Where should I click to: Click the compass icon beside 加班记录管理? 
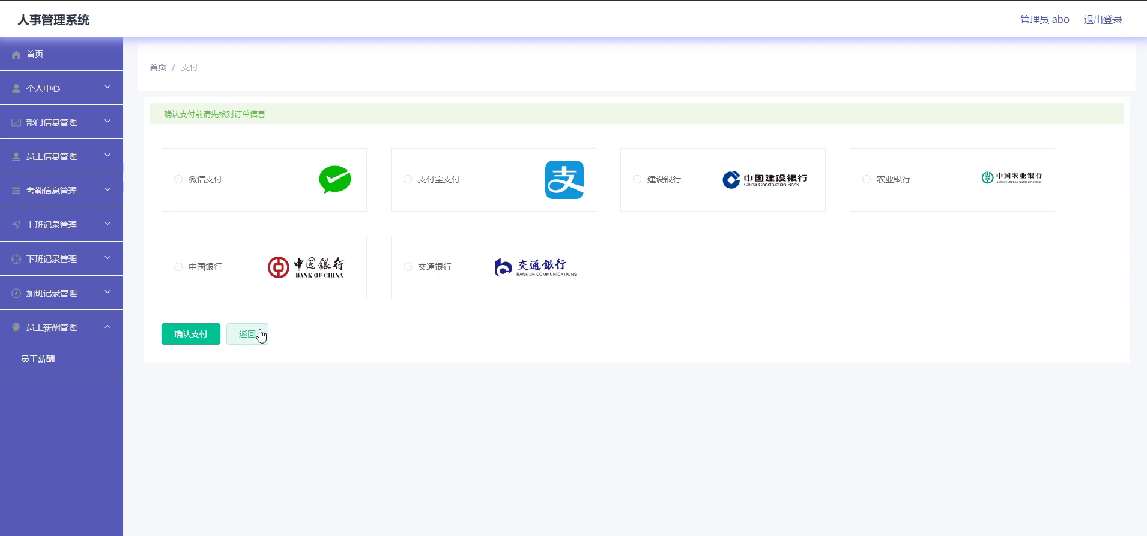[16, 293]
